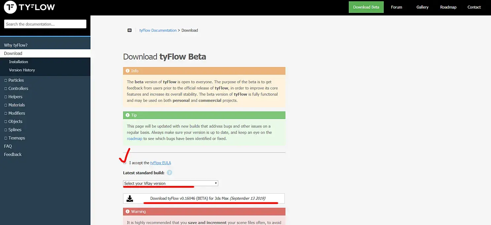Open the tyFlow EULA link
This screenshot has width=491, height=225.
161,163
